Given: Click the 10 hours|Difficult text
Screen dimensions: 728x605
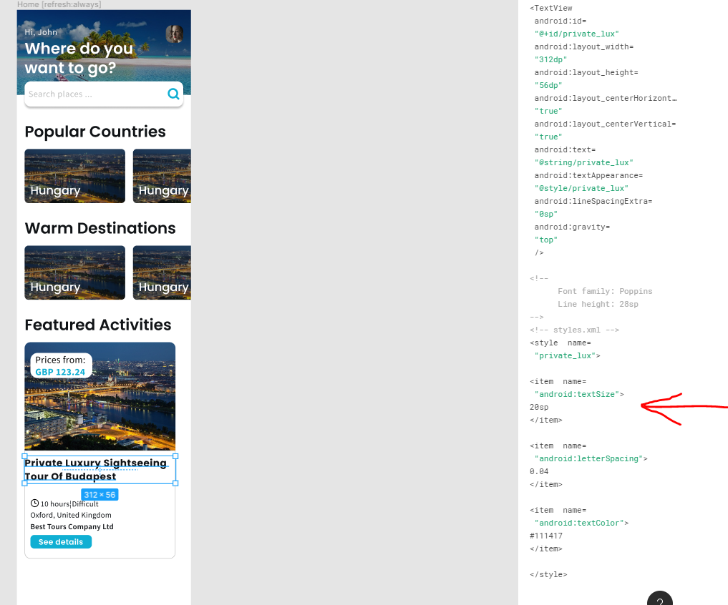Looking at the screenshot, I should point(69,504).
